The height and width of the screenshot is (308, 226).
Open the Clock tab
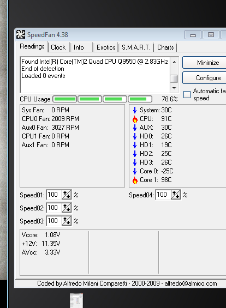[x=58, y=47]
